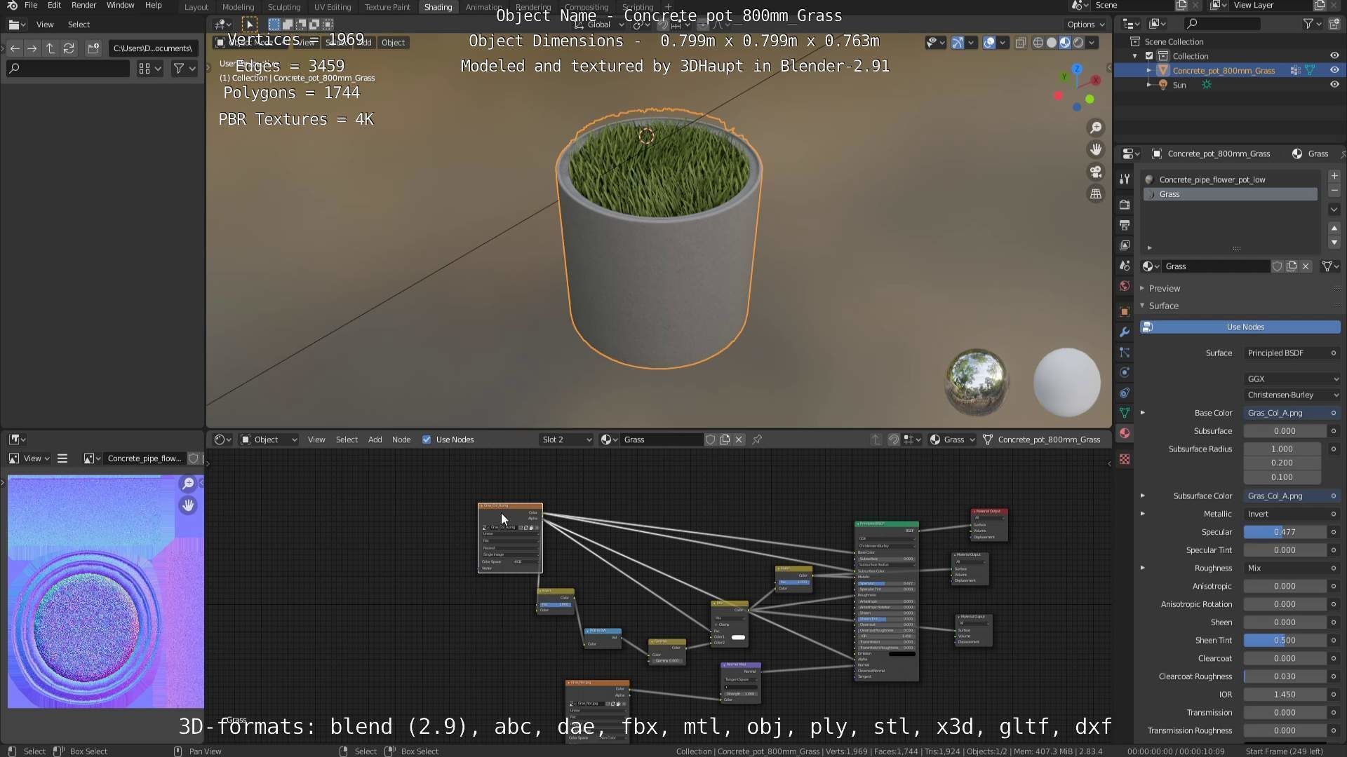Screen dimensions: 1347x757
Task: Adjust the Specular 0.477 slider
Action: (x=1285, y=532)
